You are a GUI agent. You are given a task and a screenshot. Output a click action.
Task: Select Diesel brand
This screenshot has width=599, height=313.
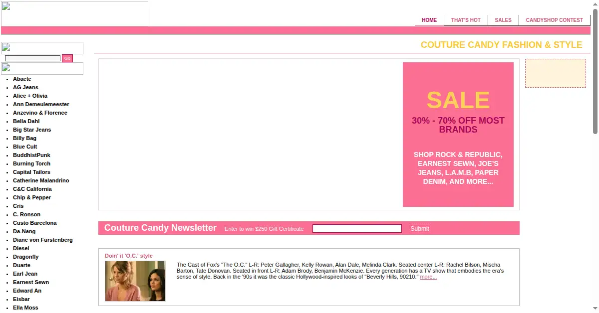(x=21, y=248)
